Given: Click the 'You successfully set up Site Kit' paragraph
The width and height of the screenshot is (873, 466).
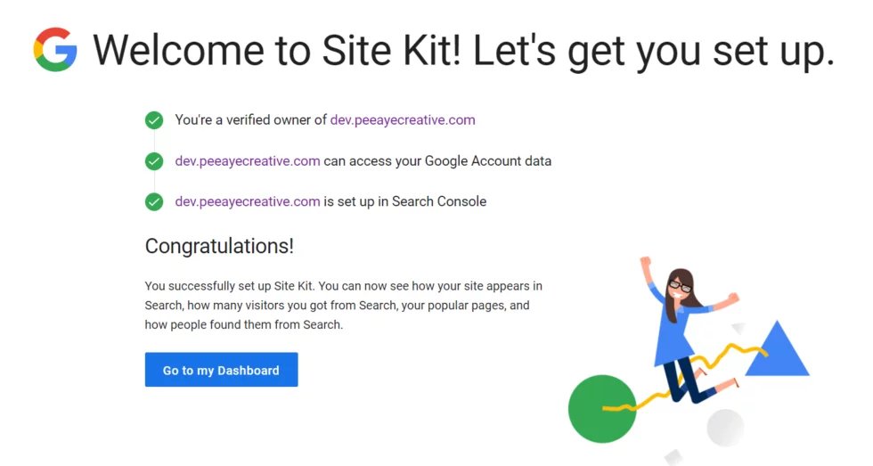Looking at the screenshot, I should 344,305.
